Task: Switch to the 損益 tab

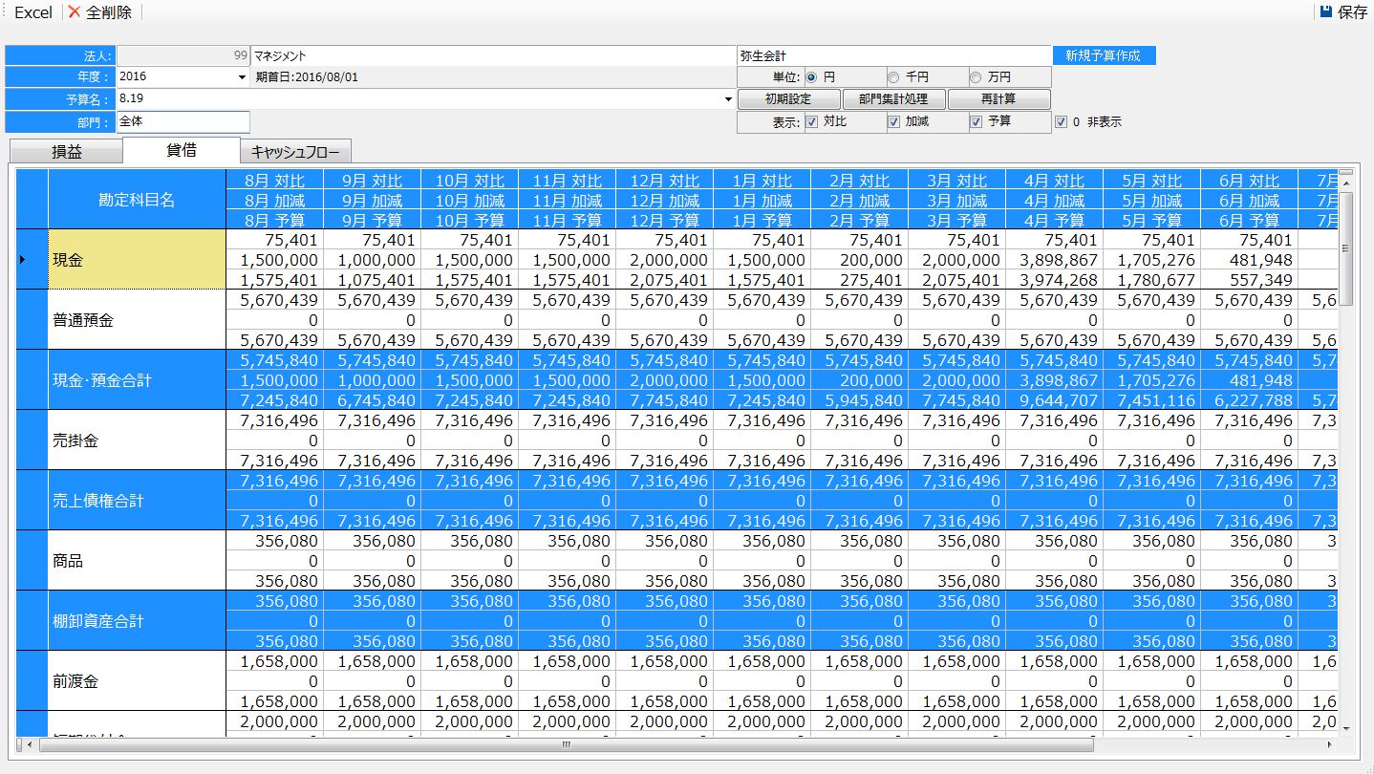Action: pos(66,151)
